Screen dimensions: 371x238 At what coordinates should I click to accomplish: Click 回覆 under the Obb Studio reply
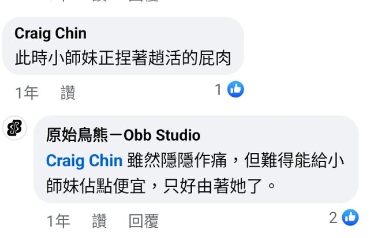click(144, 221)
